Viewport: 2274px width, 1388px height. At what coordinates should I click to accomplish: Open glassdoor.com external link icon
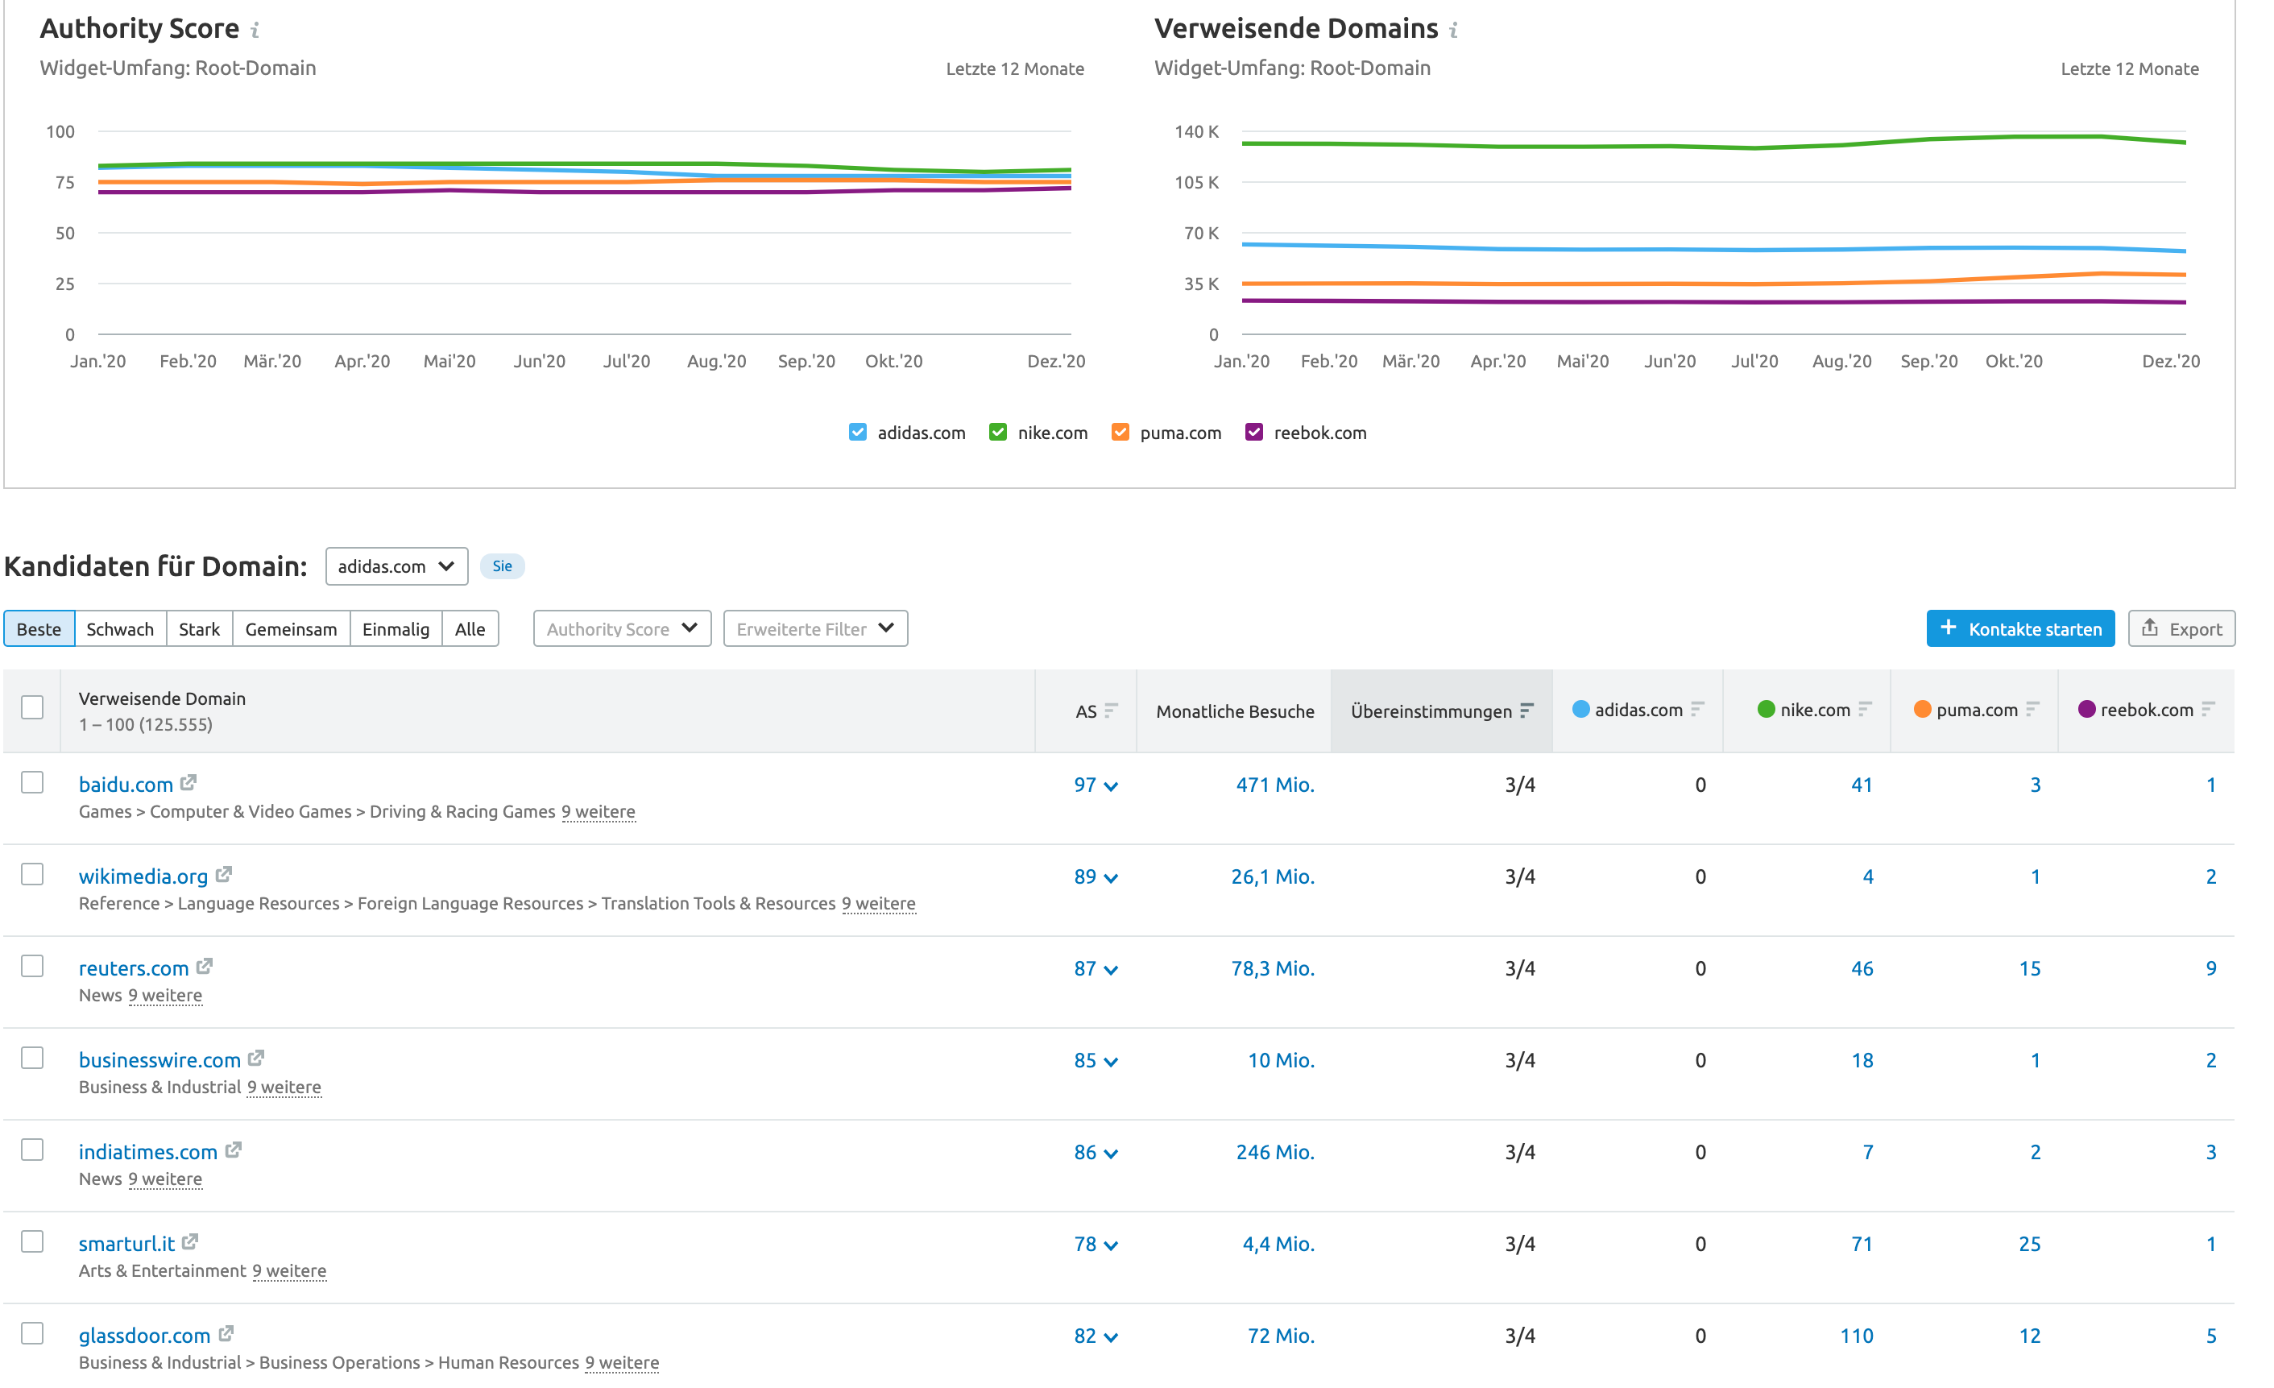226,1333
